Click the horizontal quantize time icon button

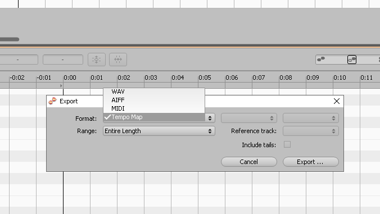tap(118, 60)
